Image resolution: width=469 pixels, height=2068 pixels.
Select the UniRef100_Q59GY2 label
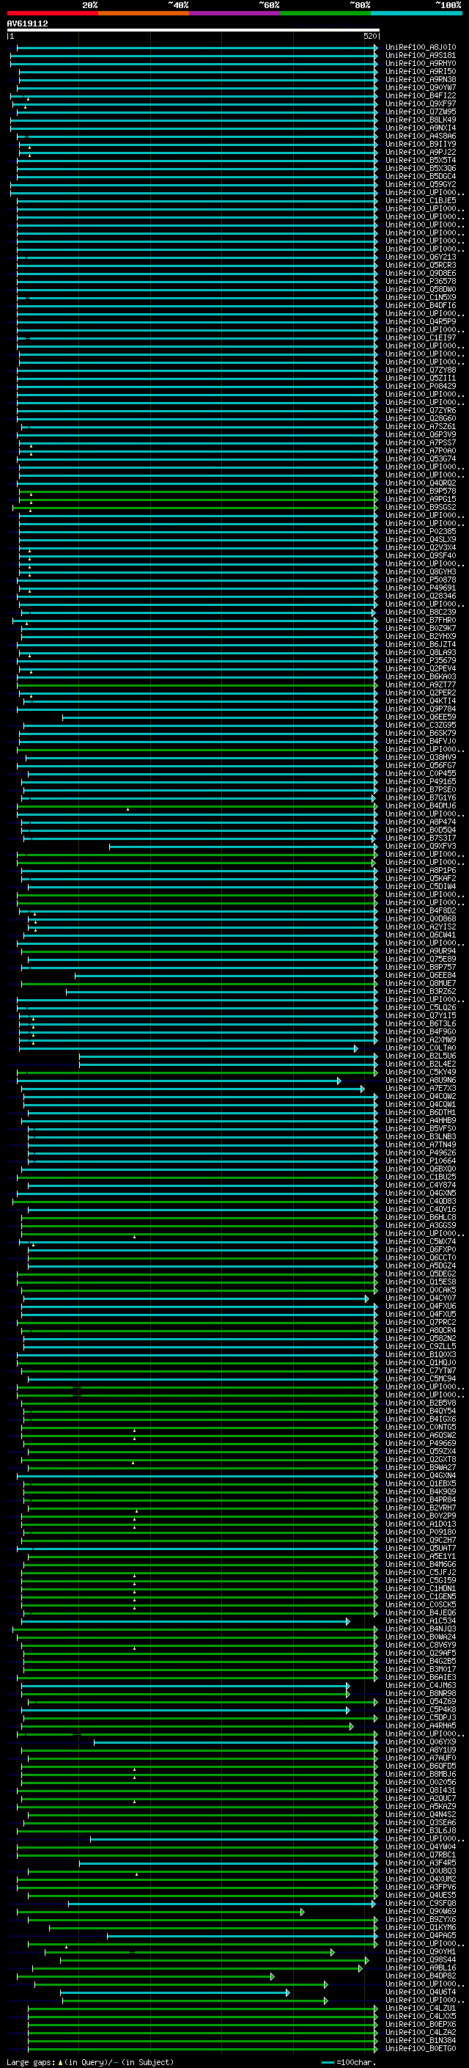click(421, 185)
